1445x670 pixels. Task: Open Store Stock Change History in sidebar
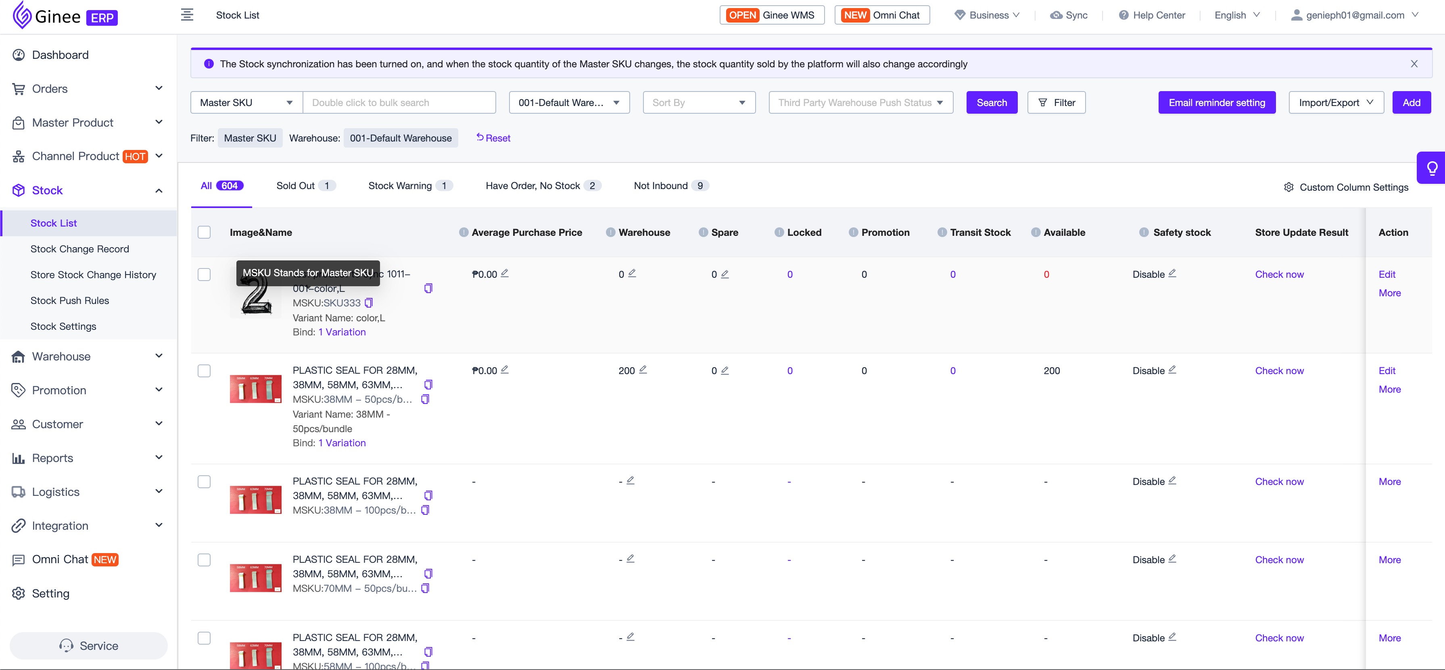(93, 275)
